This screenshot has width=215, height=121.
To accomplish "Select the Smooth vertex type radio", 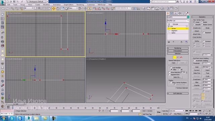I will [x=194, y=25].
